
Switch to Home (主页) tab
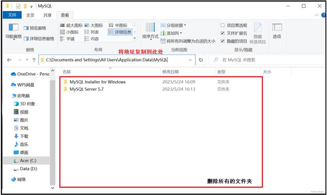[30, 15]
